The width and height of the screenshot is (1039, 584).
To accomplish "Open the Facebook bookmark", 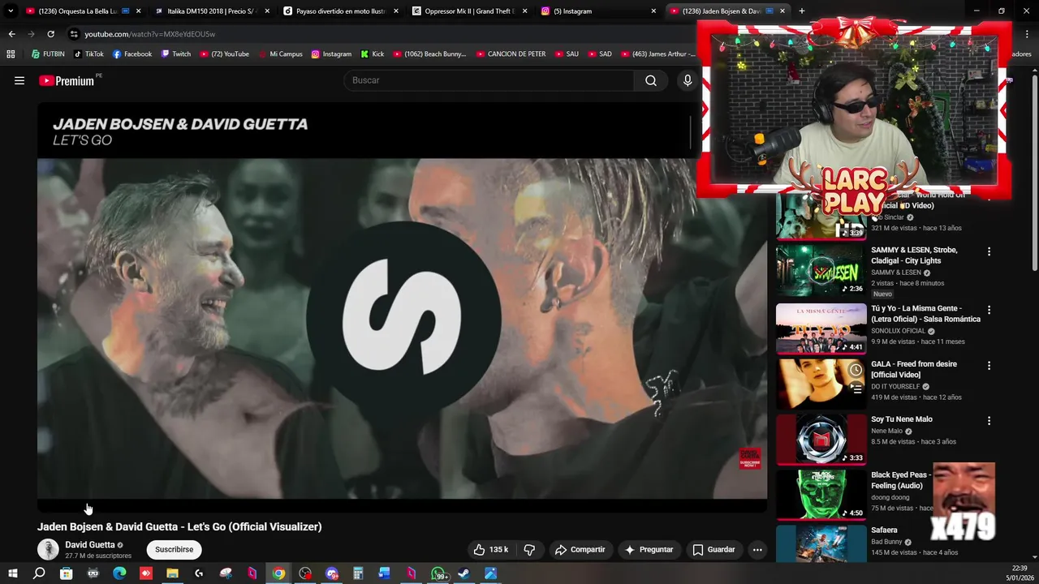I will pyautogui.click(x=132, y=54).
